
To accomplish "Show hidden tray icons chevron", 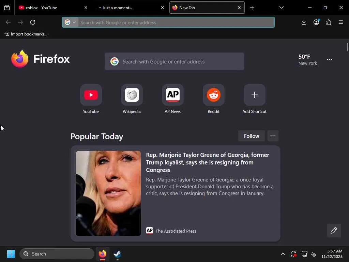I will 283,254.
